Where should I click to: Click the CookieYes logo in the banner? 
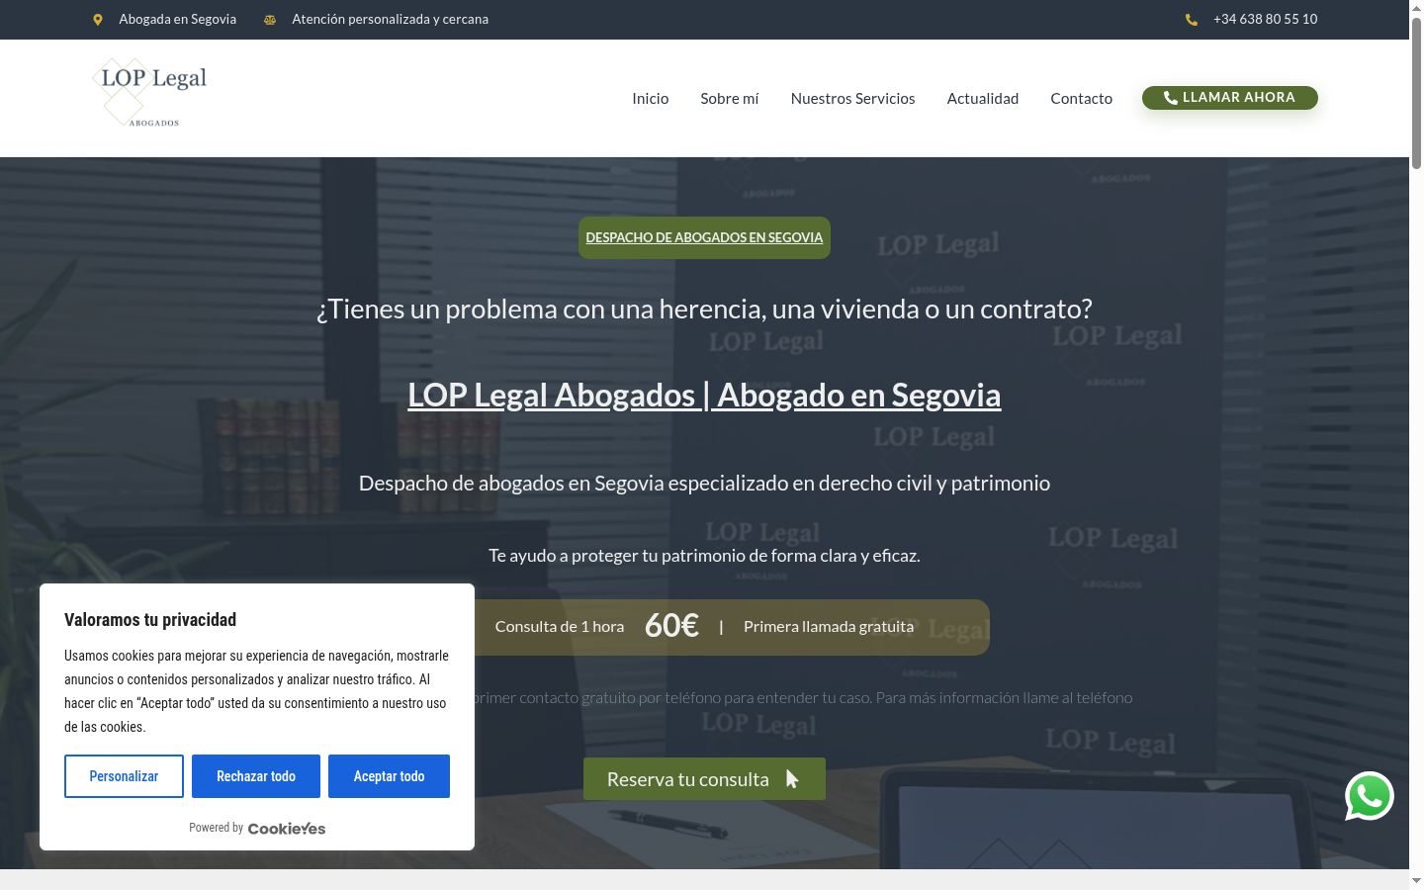click(x=286, y=829)
